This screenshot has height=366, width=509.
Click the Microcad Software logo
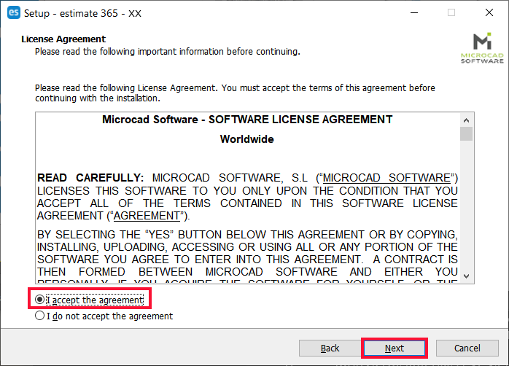[x=482, y=47]
